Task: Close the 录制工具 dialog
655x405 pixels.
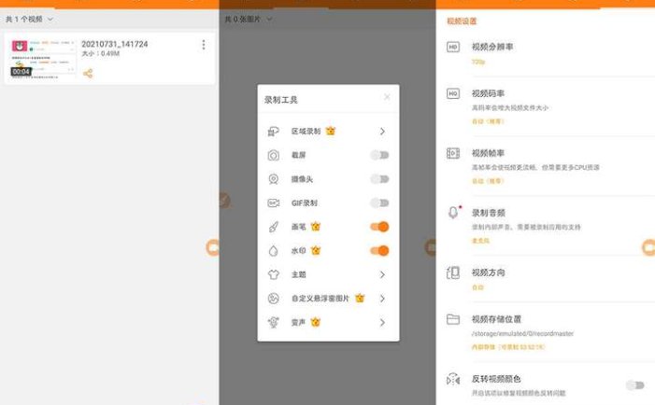Action: pyautogui.click(x=387, y=97)
